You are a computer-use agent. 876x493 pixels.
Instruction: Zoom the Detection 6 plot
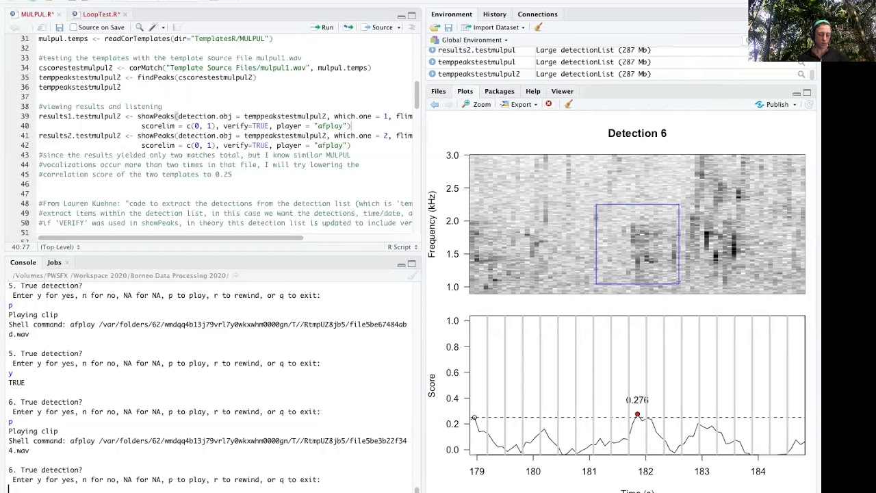point(476,104)
